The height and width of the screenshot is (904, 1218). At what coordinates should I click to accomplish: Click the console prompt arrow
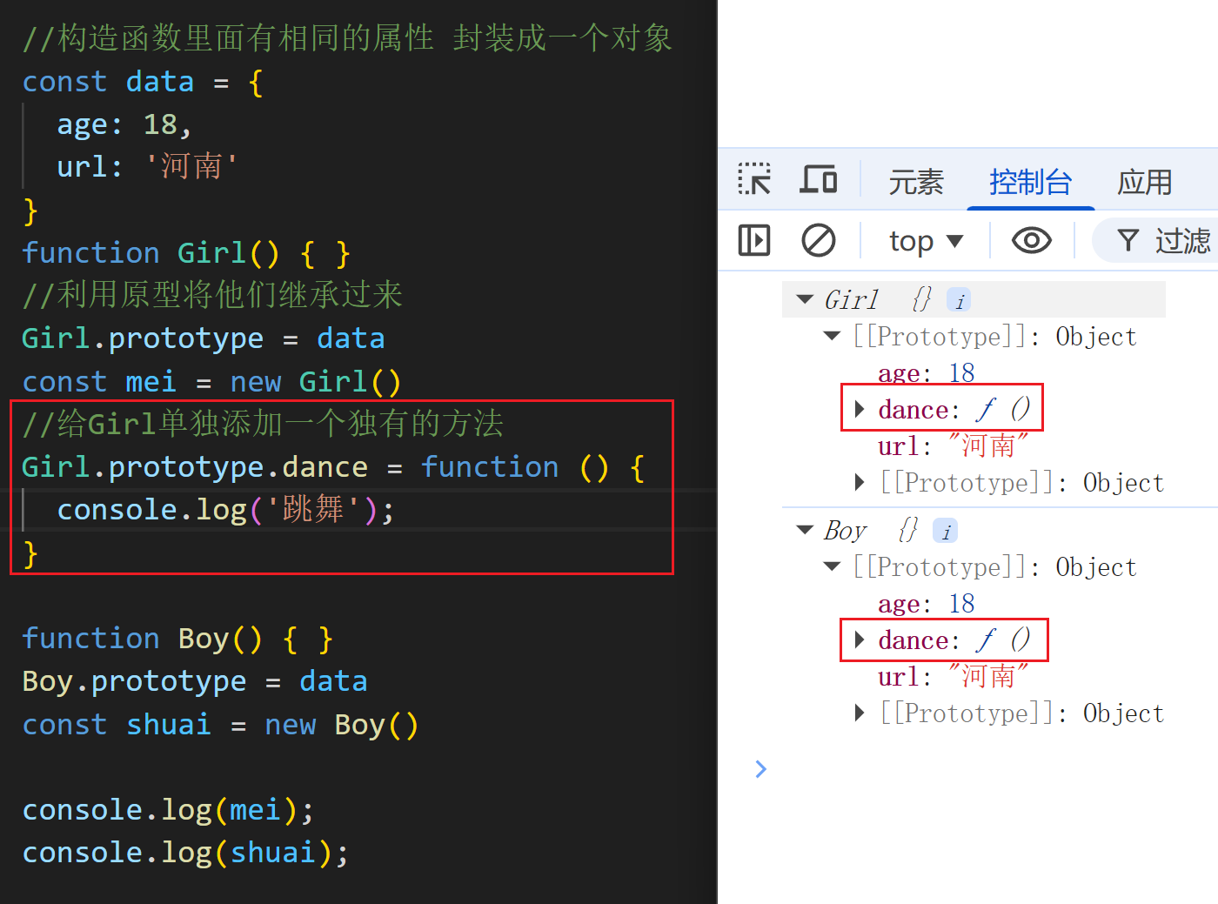761,768
